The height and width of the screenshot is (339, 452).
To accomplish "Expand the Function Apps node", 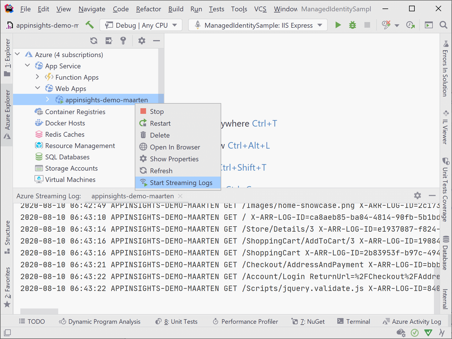I will 38,77.
